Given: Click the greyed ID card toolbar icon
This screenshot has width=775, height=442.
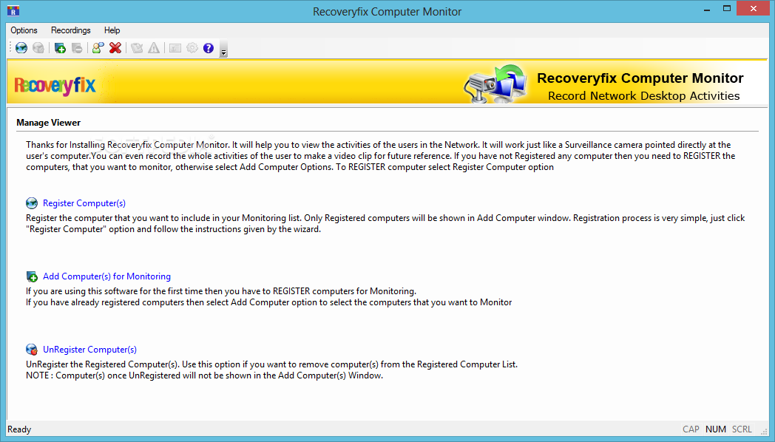Looking at the screenshot, I should (175, 48).
